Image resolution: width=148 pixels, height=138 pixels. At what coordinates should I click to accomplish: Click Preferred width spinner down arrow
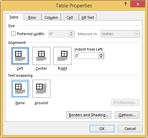tap(71, 35)
